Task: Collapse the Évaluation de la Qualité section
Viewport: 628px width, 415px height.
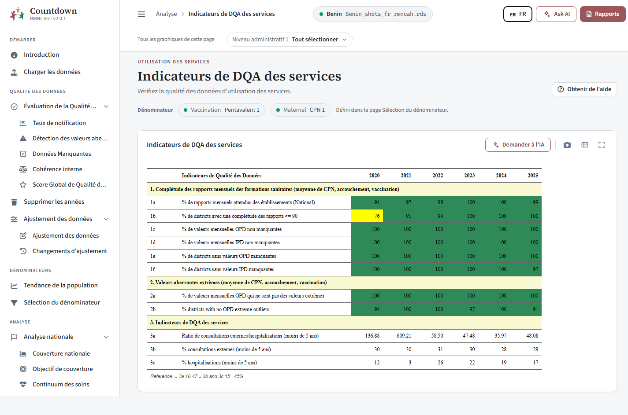Action: coord(106,107)
